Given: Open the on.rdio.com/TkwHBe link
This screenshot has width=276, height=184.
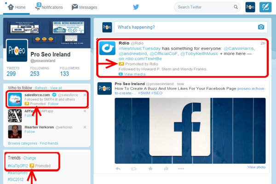Looking at the screenshot, I should pyautogui.click(x=140, y=58).
